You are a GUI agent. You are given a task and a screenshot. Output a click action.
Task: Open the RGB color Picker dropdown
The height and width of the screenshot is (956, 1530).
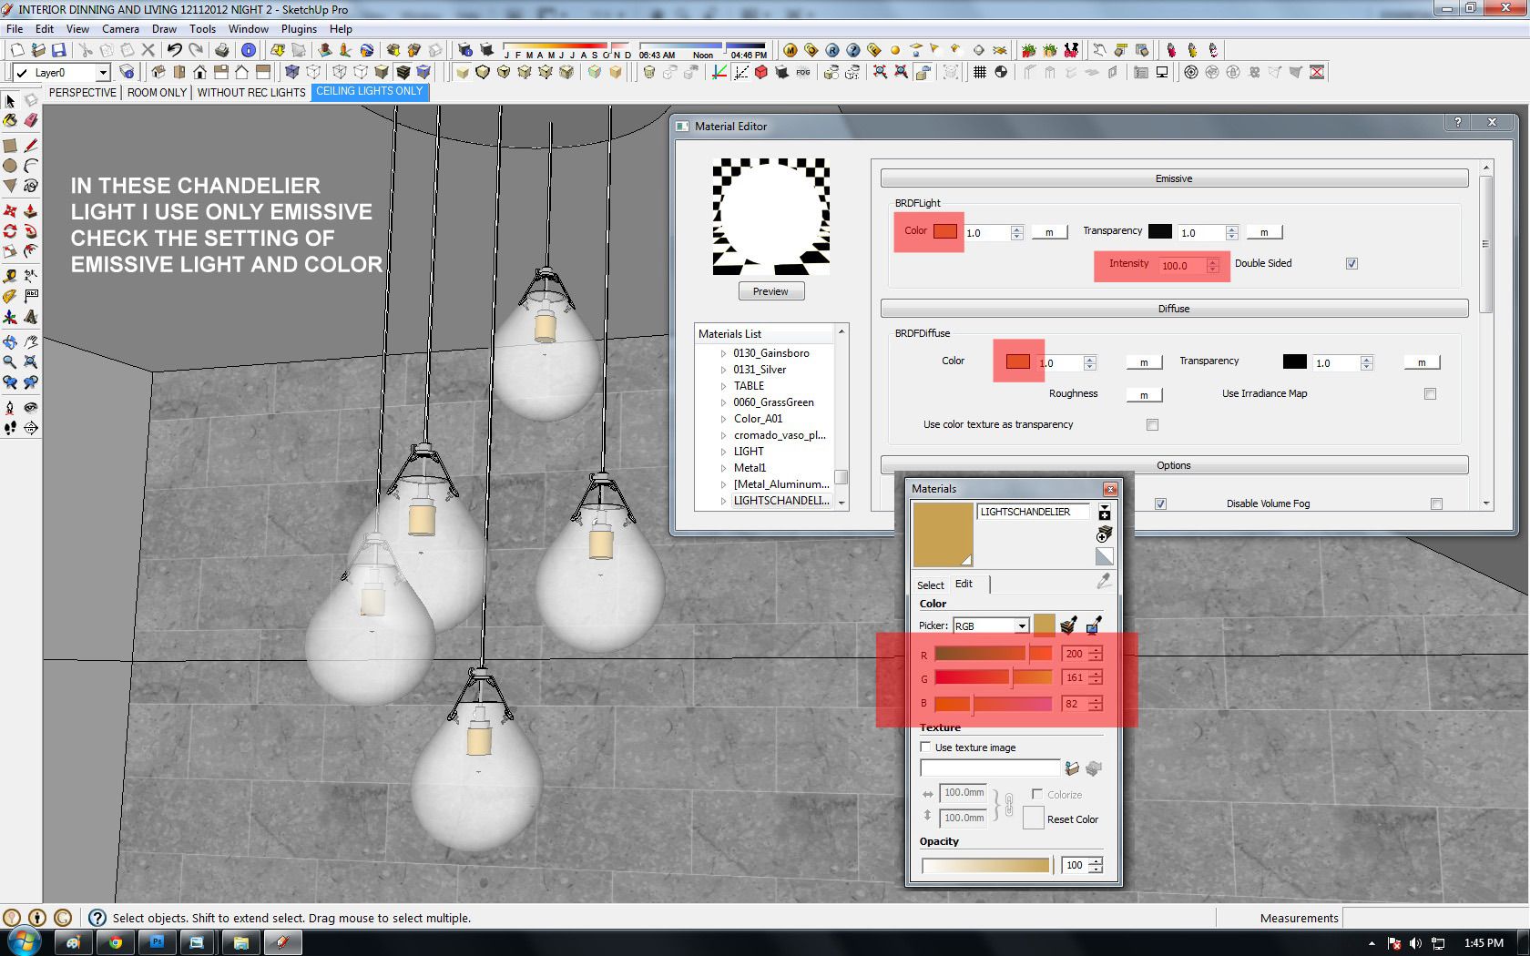pos(1022,626)
